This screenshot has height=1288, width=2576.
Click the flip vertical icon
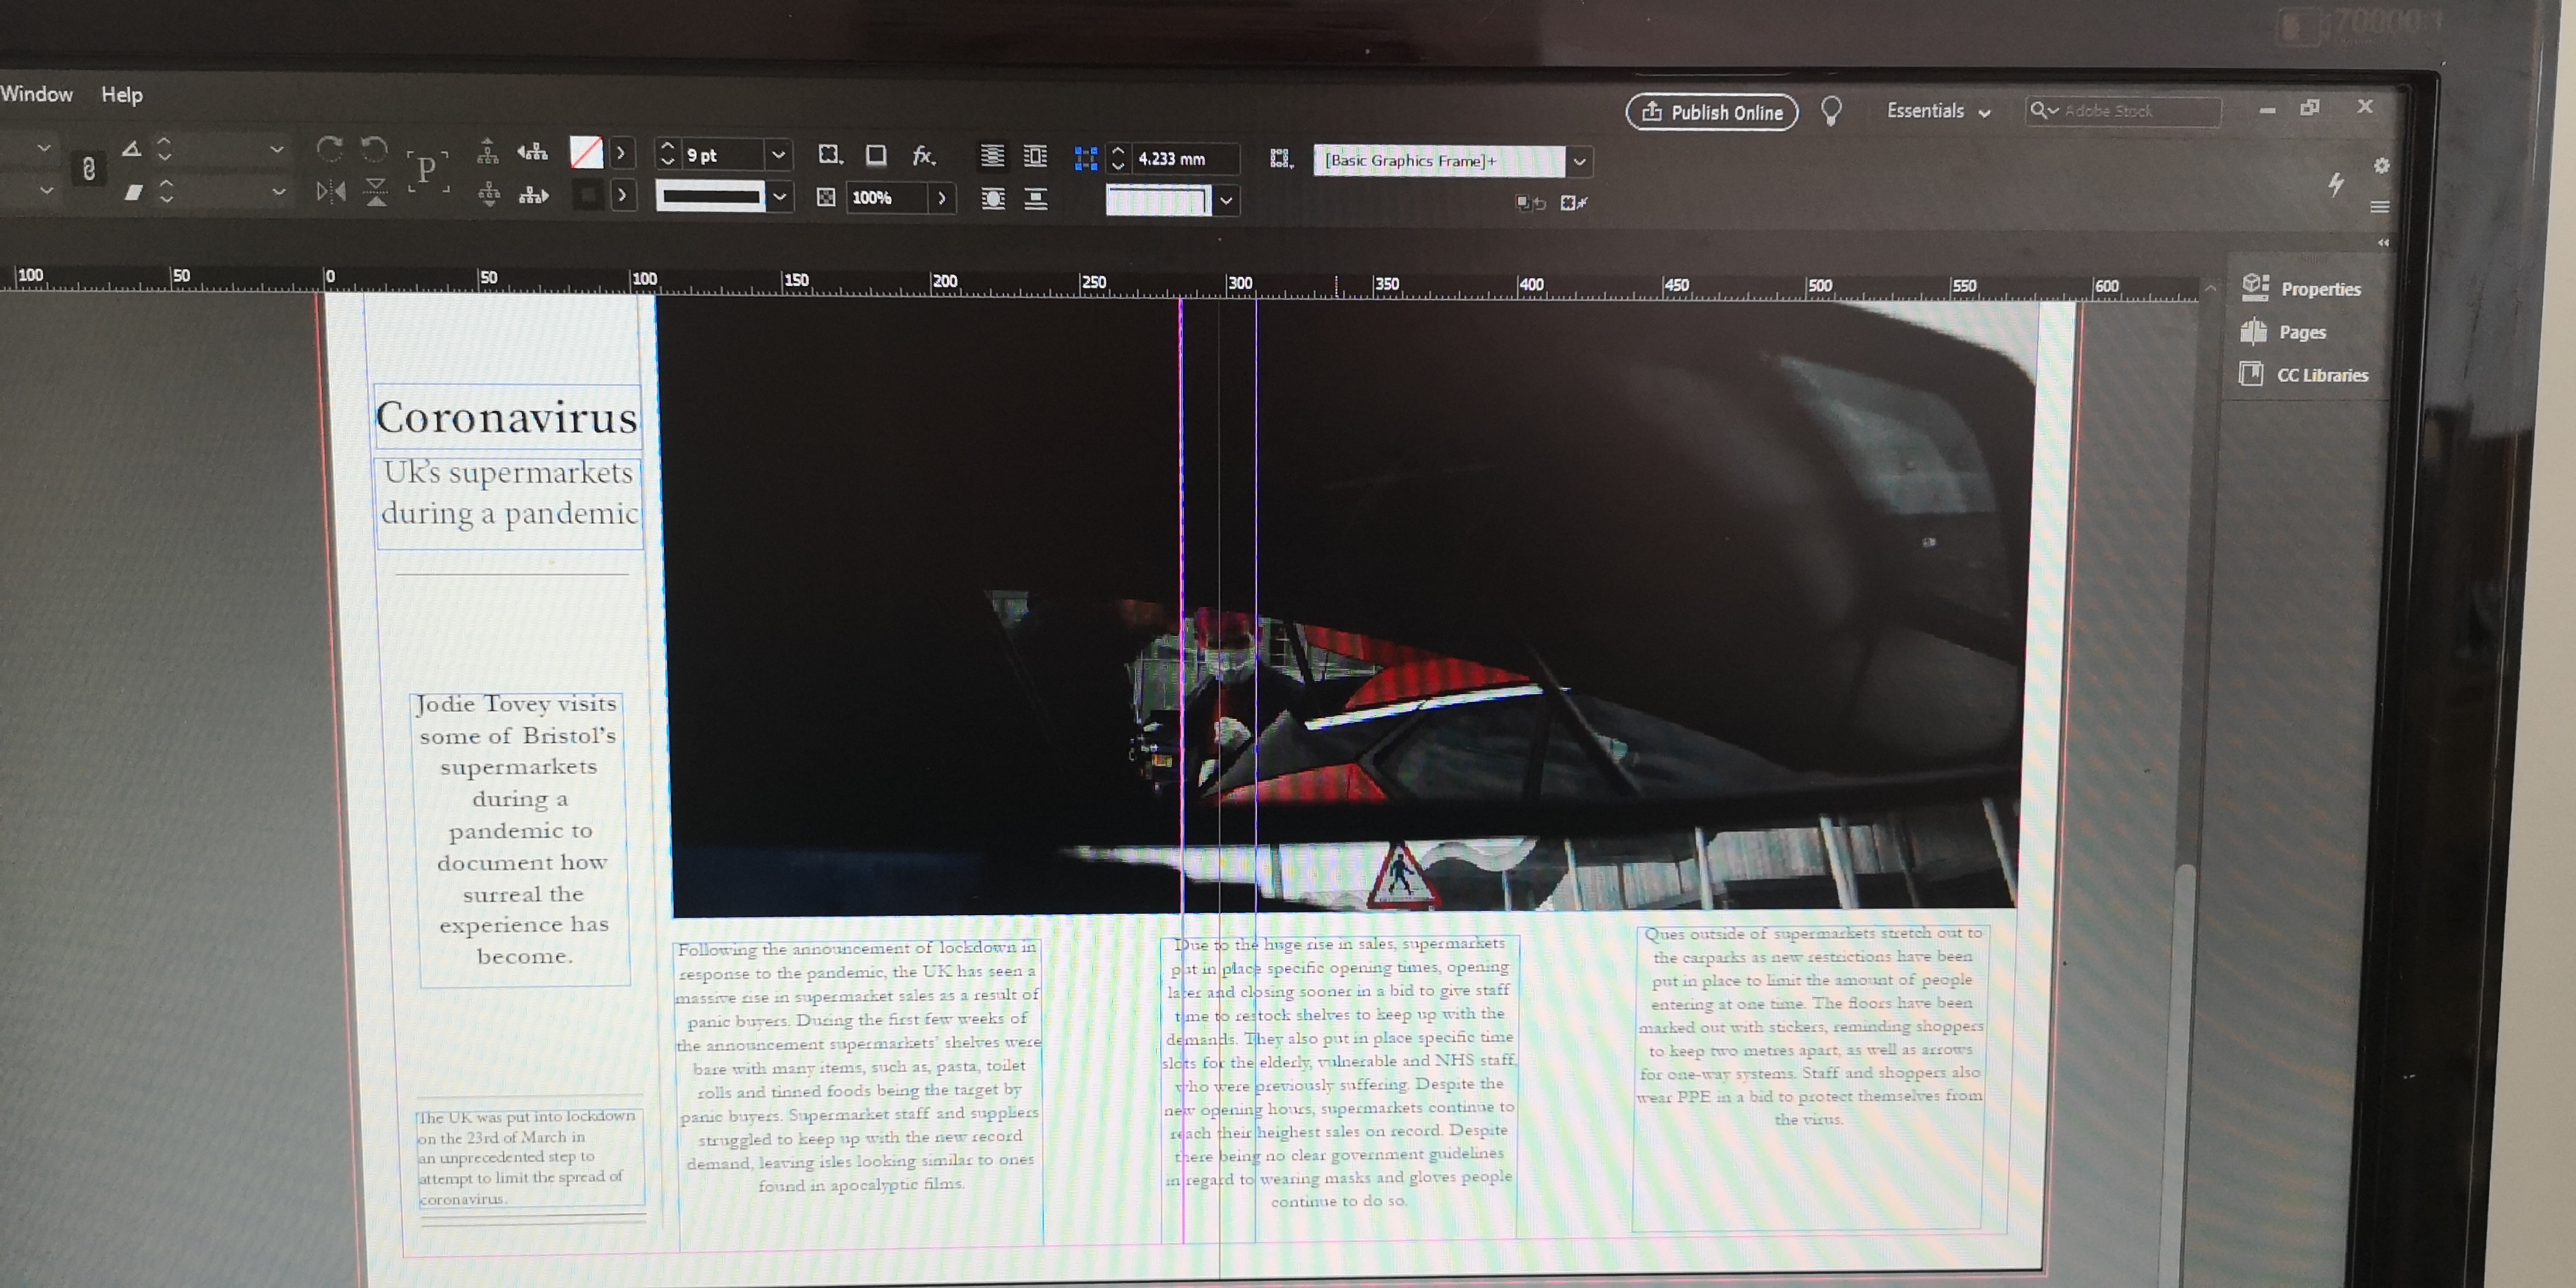point(376,191)
